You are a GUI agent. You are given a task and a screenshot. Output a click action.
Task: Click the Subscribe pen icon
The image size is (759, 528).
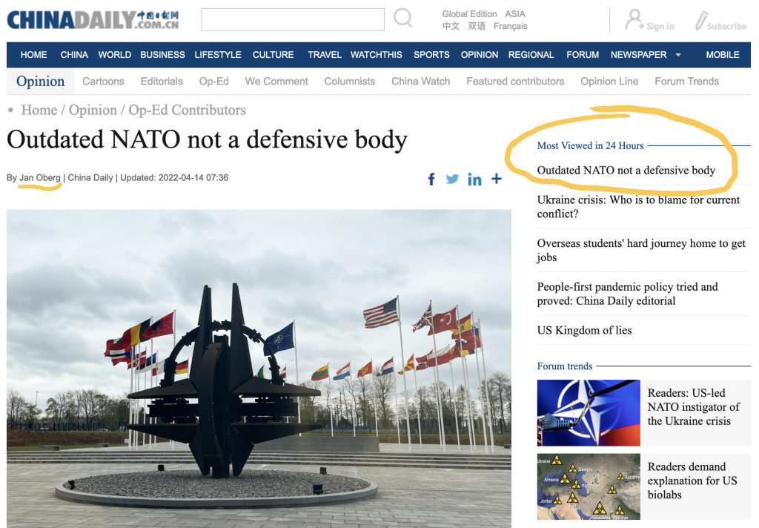[x=701, y=21]
